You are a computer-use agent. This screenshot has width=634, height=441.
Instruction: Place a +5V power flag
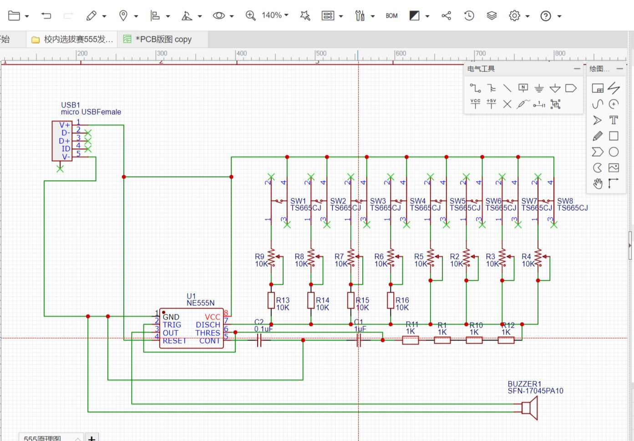click(492, 104)
